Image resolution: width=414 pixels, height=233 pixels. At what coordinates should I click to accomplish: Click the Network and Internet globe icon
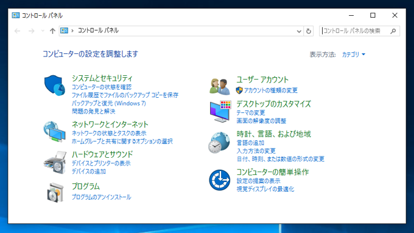click(54, 132)
